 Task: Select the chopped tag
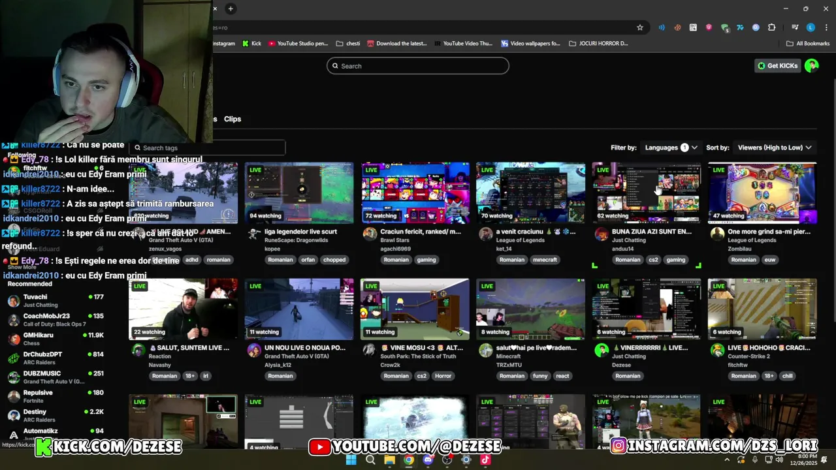tap(334, 260)
